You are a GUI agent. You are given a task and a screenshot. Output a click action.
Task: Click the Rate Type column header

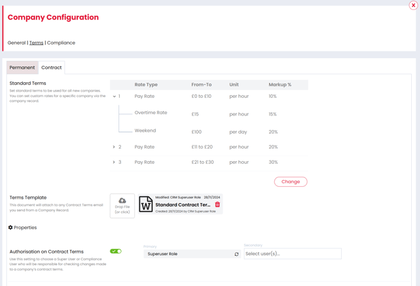click(146, 85)
